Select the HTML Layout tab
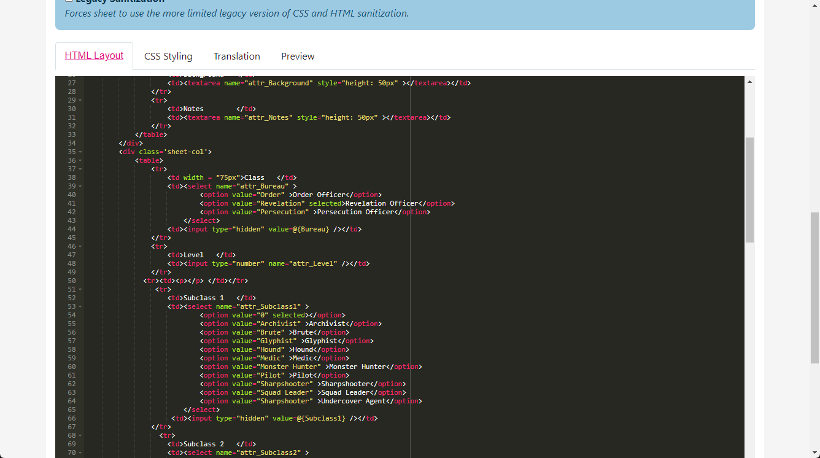 tap(94, 56)
